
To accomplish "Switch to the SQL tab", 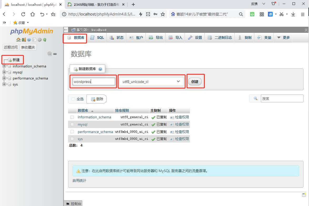I will [97, 38].
